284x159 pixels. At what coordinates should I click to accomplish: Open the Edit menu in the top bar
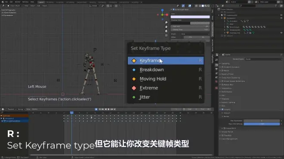pyautogui.click(x=11, y=2)
